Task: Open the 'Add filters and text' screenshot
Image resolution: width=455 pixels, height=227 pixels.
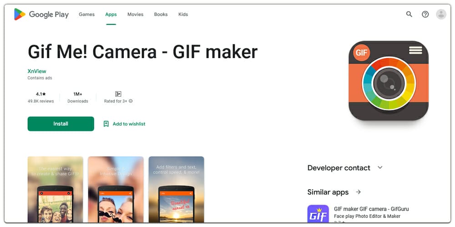Action: [177, 189]
